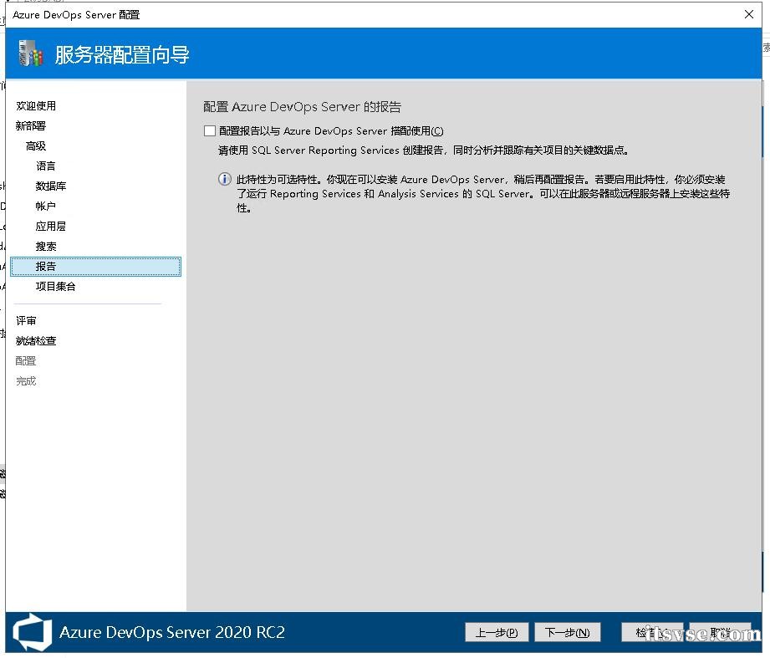The width and height of the screenshot is (770, 658).
Task: Go to the 项目集合 step
Action: [x=55, y=286]
